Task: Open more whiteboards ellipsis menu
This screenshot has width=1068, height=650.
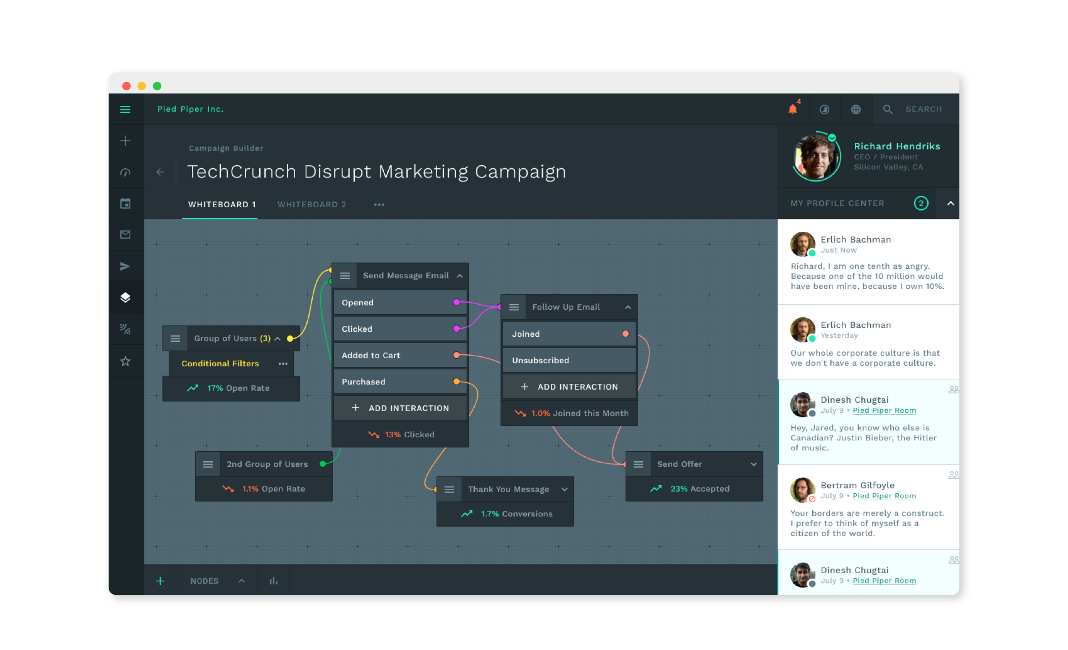Action: click(x=379, y=205)
